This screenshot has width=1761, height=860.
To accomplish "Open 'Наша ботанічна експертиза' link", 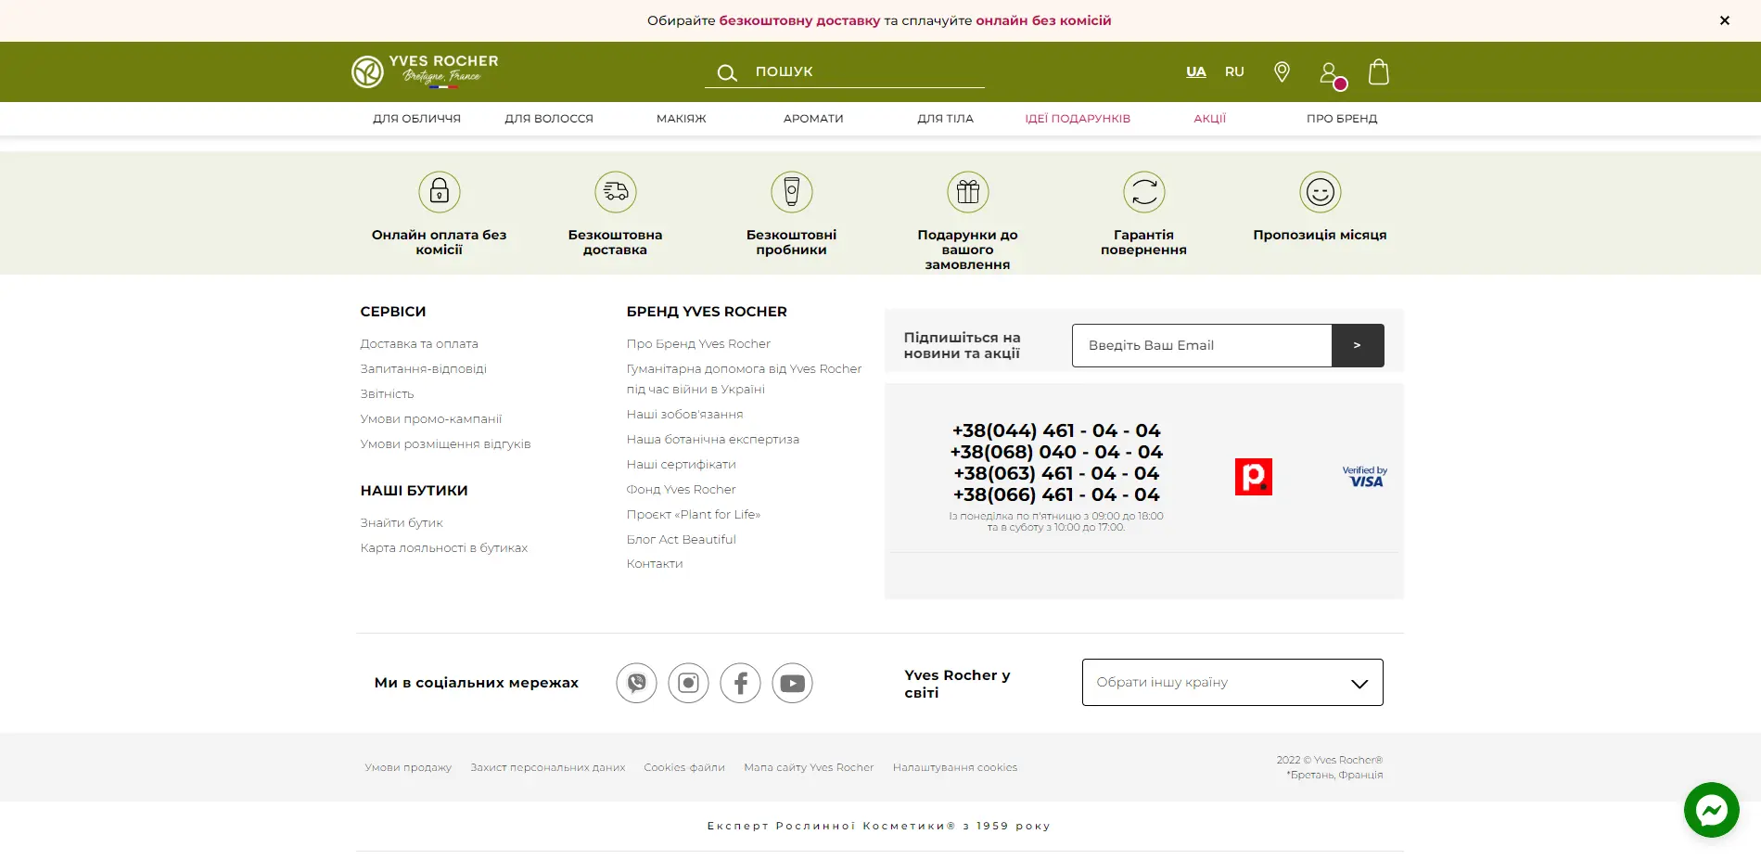I will [712, 440].
